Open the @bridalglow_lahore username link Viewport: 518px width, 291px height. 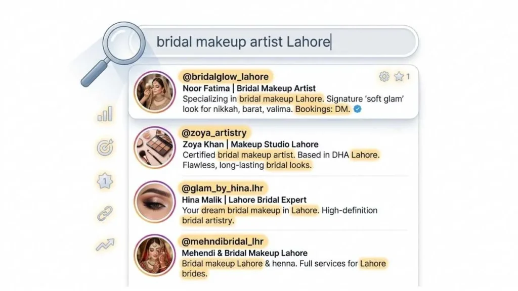(226, 77)
